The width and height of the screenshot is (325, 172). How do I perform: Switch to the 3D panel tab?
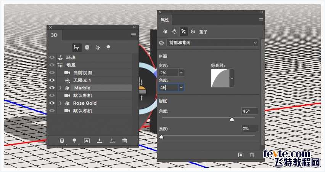pyautogui.click(x=55, y=35)
